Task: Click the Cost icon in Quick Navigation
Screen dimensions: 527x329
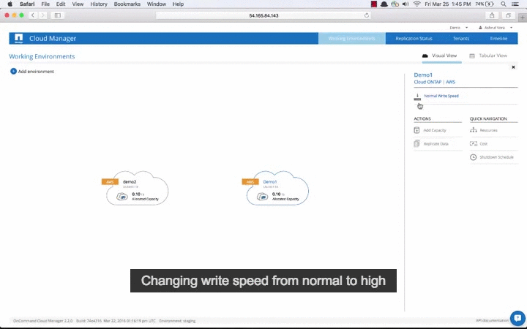Action: pyautogui.click(x=473, y=144)
